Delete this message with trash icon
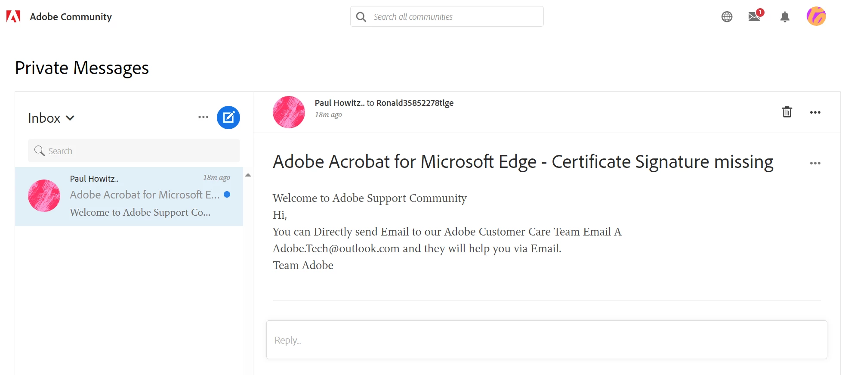848x375 pixels. (786, 112)
